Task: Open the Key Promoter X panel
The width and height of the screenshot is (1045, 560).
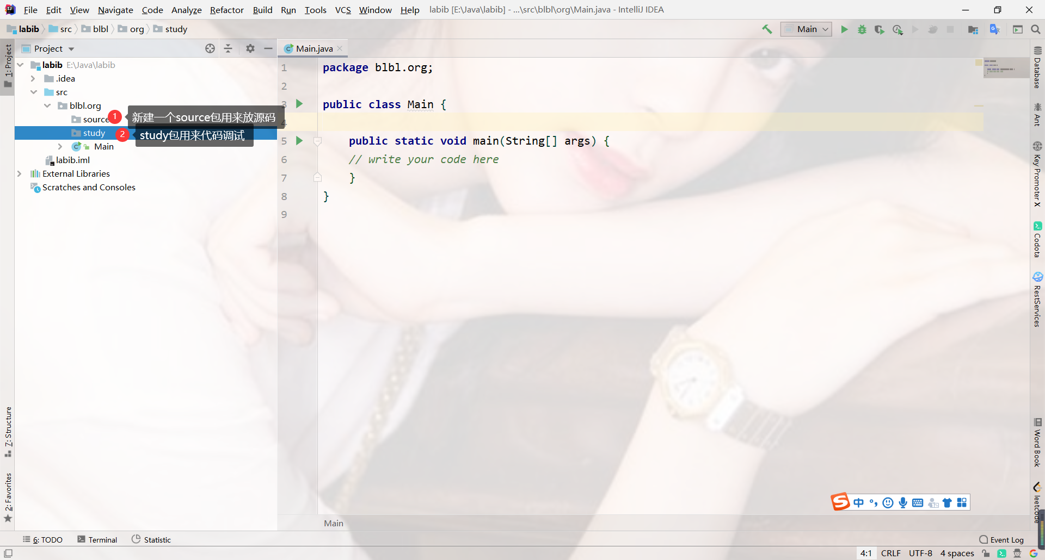Action: click(x=1037, y=174)
